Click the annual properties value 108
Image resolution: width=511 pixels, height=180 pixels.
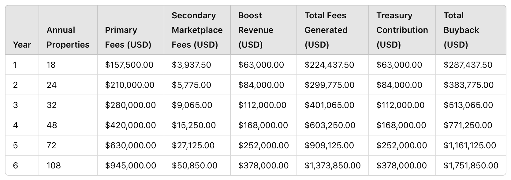click(54, 165)
